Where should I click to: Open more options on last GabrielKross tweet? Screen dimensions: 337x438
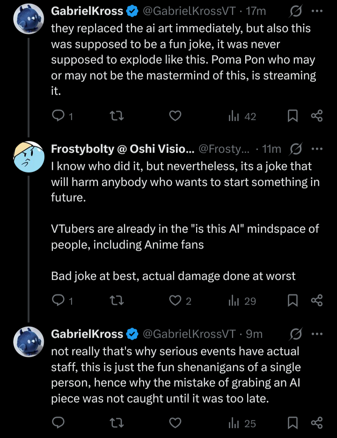[x=317, y=334]
